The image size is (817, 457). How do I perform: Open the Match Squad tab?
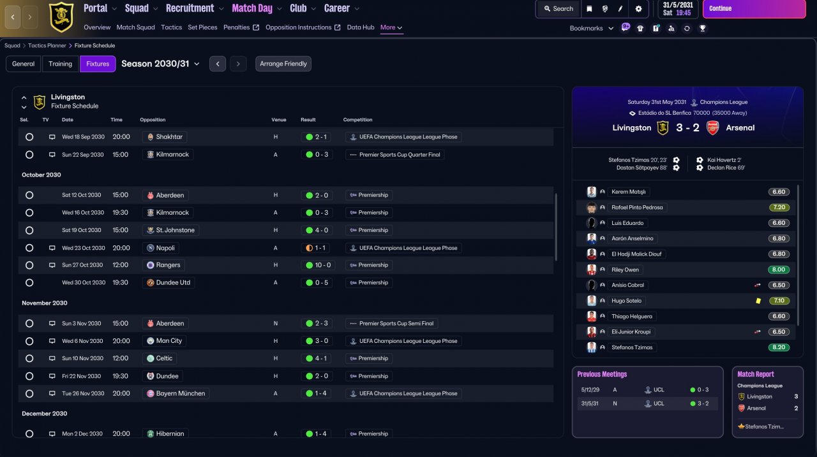pyautogui.click(x=135, y=27)
